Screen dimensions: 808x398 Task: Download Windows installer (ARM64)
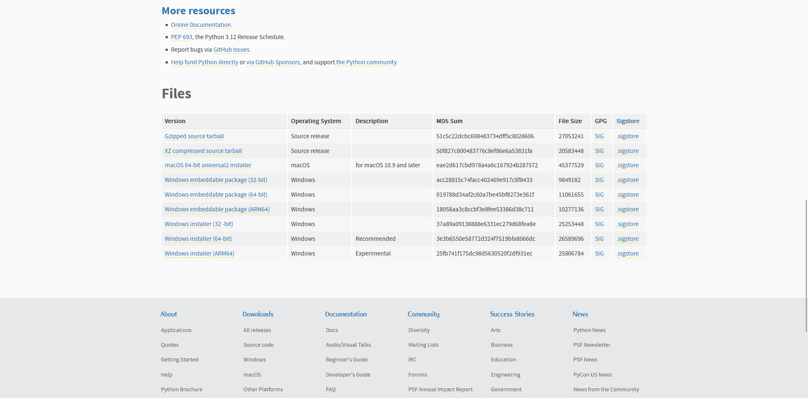pyautogui.click(x=199, y=253)
